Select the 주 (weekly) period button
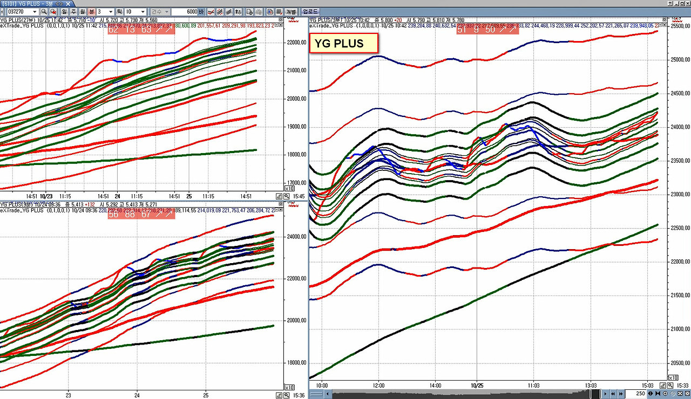Image resolution: width=691 pixels, height=399 pixels. click(x=73, y=11)
